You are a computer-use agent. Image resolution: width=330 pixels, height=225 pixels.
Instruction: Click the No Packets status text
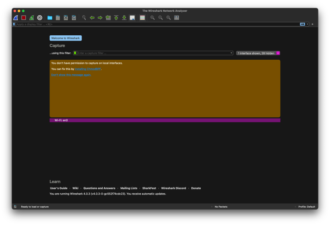point(221,207)
